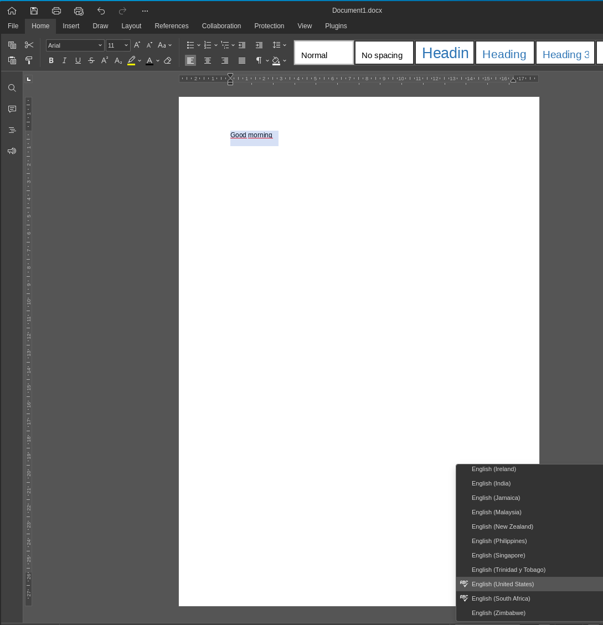Toggle nonprinting characters pilcrow button
Screen dimensions: 603x625
click(x=259, y=60)
